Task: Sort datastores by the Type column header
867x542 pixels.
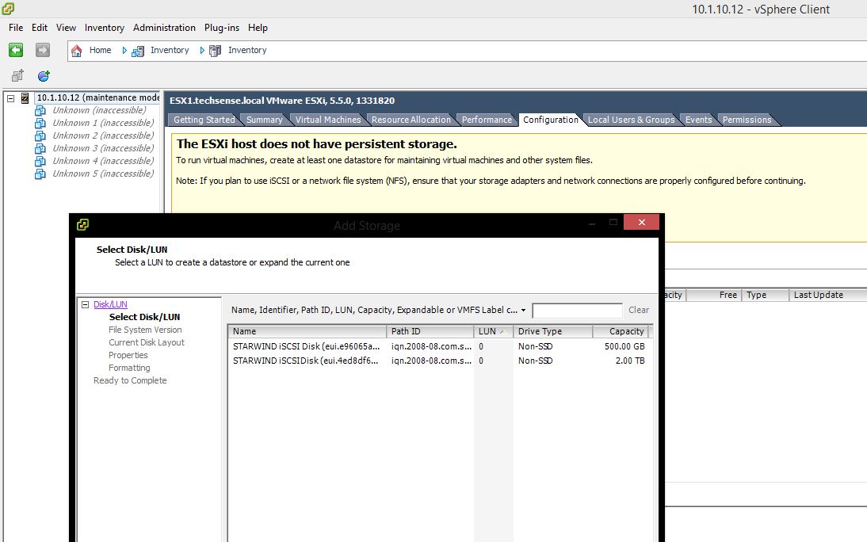Action: [x=766, y=296]
